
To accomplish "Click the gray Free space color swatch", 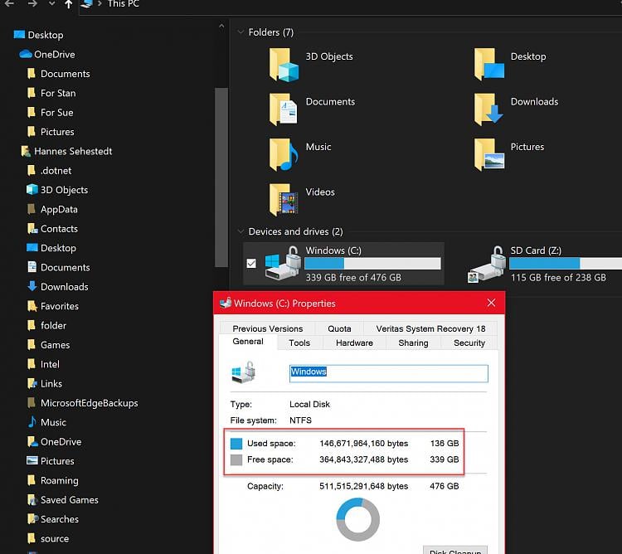I will click(236, 459).
